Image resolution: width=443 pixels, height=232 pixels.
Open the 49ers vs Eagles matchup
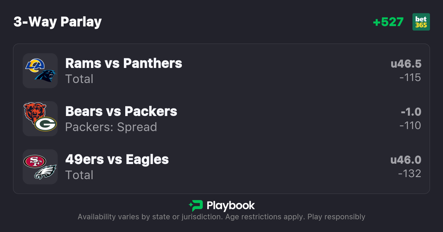(x=117, y=159)
